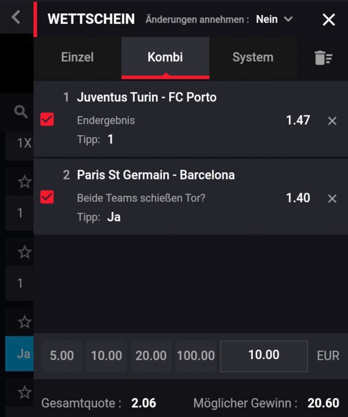
Task: Close the Wettschein panel
Action: coord(329,20)
